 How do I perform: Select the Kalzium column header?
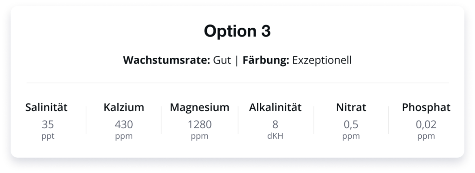pos(124,107)
